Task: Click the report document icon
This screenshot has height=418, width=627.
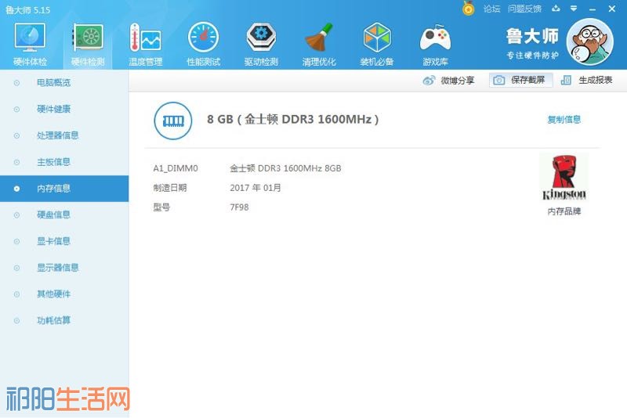Action: coord(566,81)
